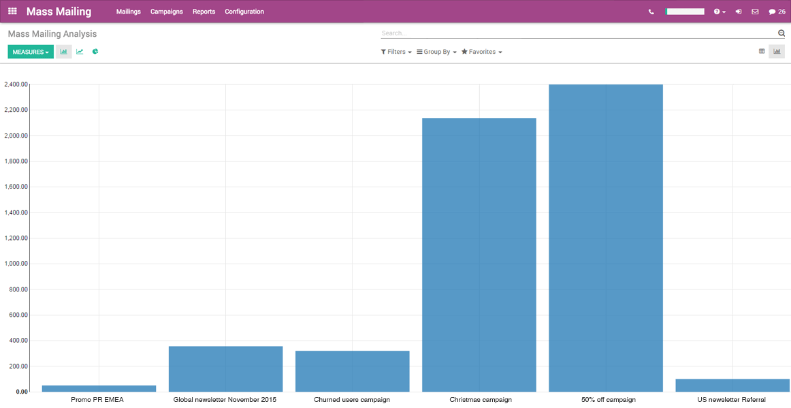Open the Filters panel
Screen dimensions: 791x408
[395, 51]
